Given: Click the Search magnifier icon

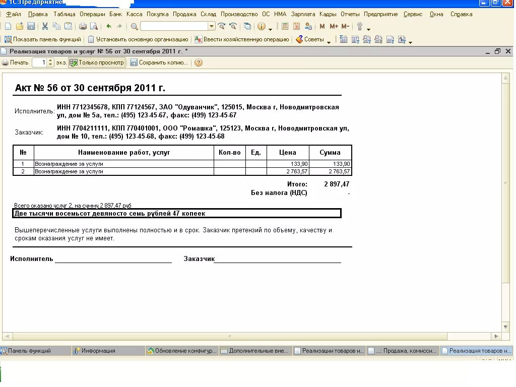Looking at the screenshot, I should click(134, 26).
